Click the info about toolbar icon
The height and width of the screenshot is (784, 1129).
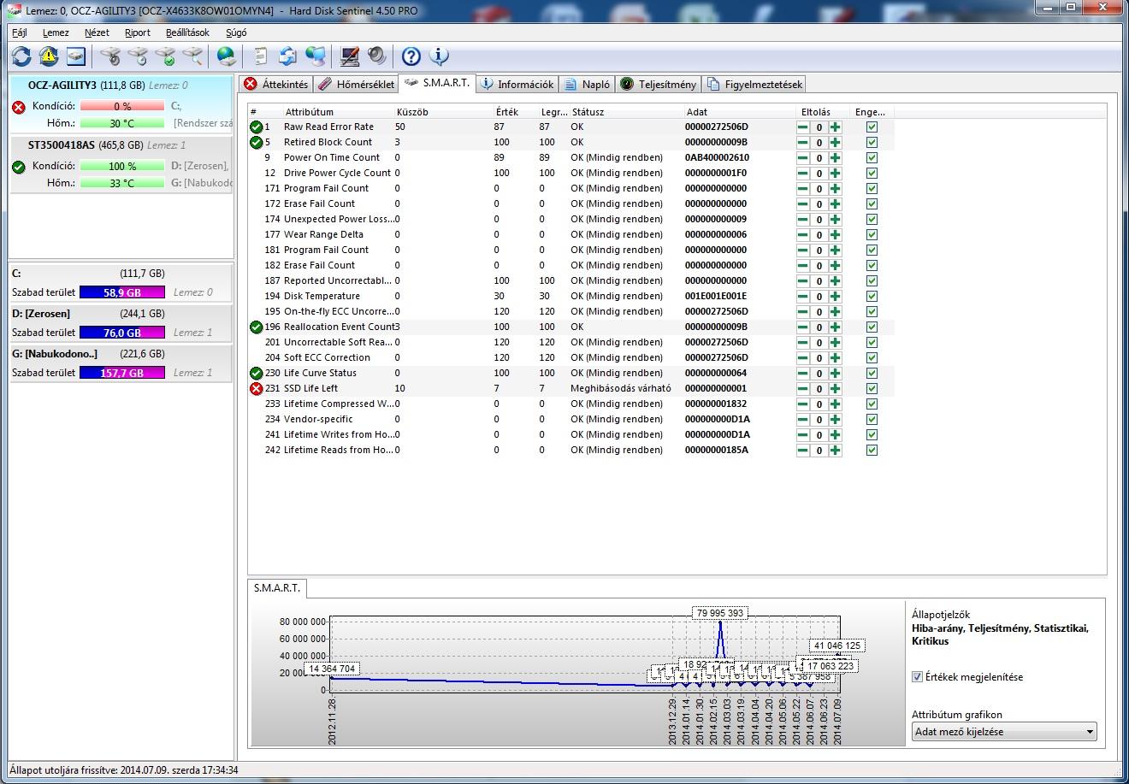pos(439,56)
